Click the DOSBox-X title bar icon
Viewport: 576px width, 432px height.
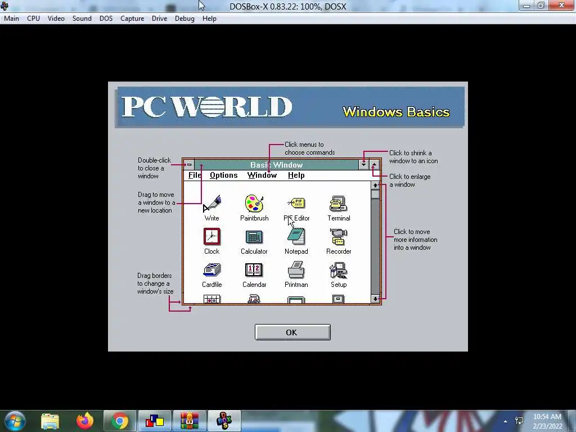click(4, 6)
